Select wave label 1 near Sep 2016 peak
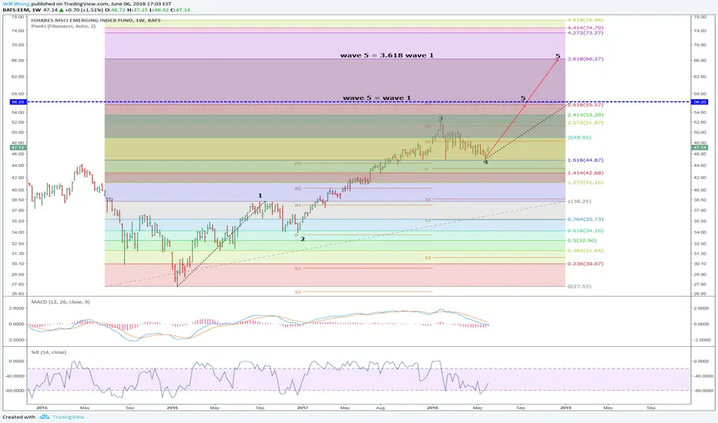718x423 pixels. click(260, 195)
